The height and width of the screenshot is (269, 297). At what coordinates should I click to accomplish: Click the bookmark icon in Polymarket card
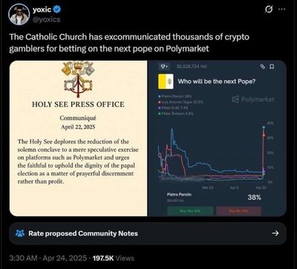[x=272, y=66]
